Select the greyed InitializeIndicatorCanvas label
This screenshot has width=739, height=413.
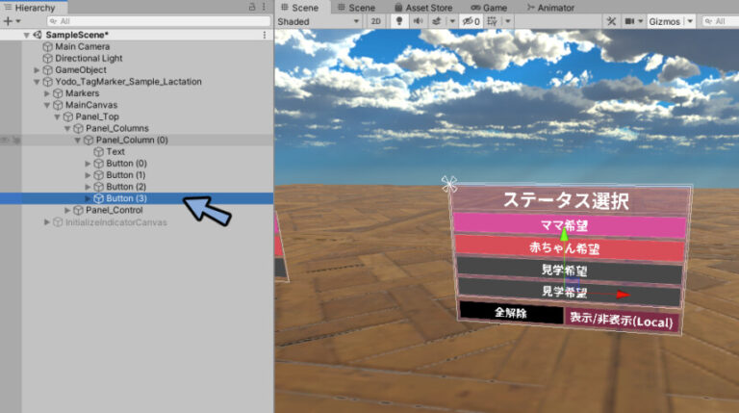tap(115, 222)
